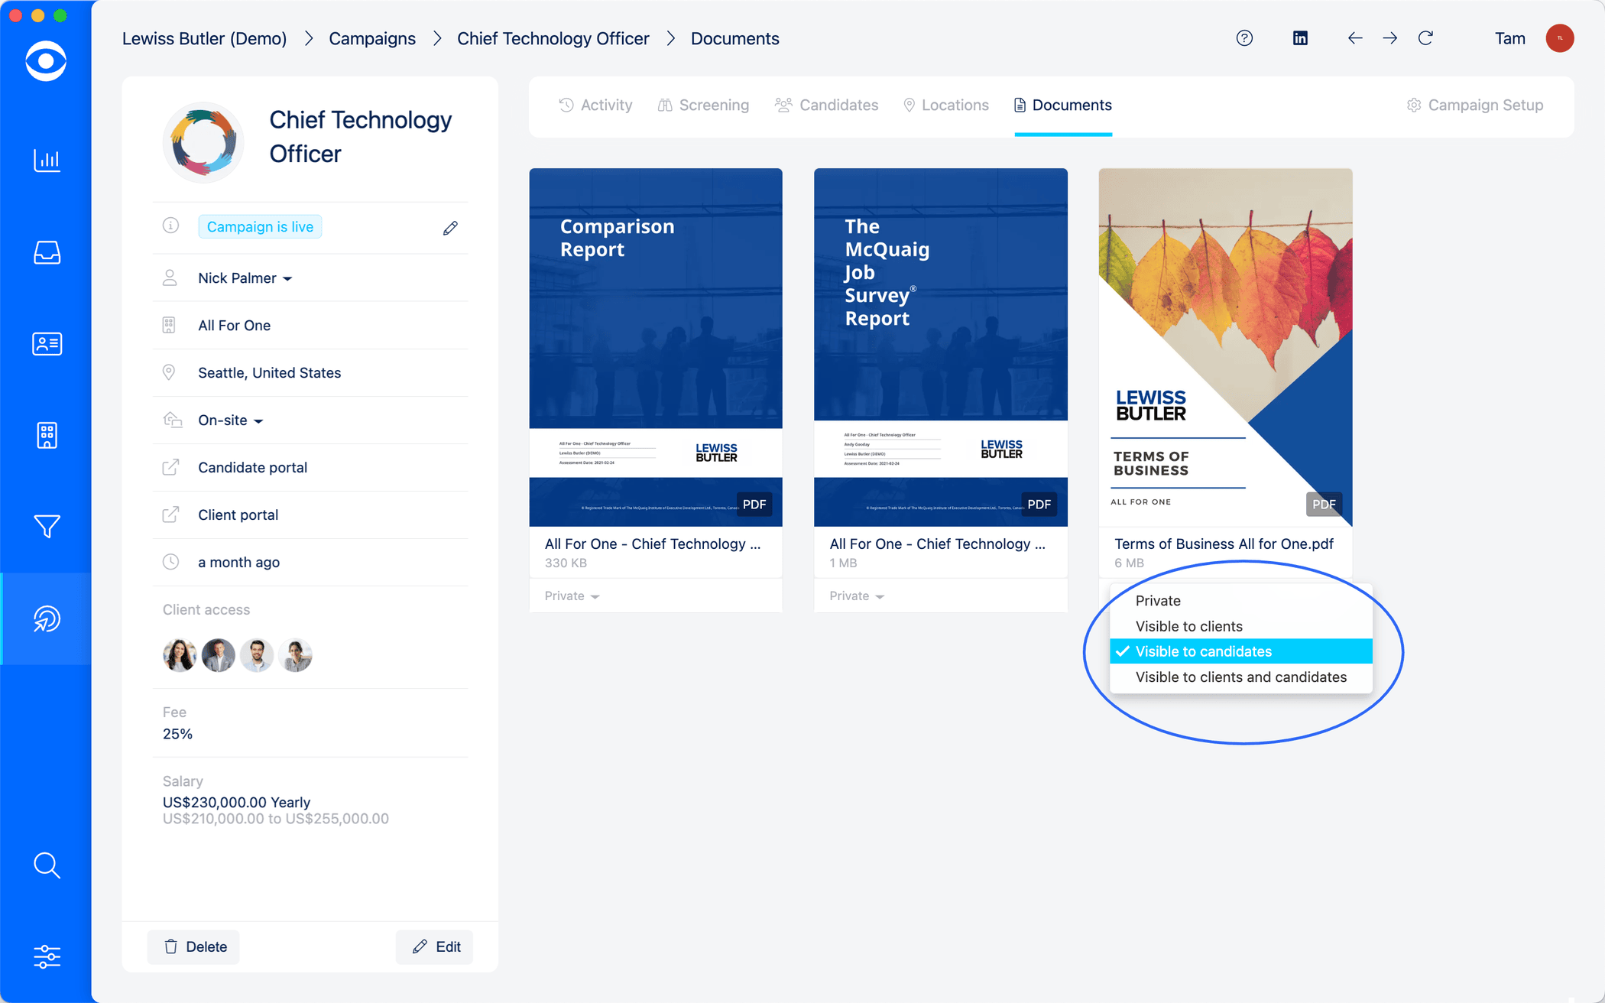The height and width of the screenshot is (1003, 1605).
Task: Switch to the Screening tab
Action: pyautogui.click(x=703, y=105)
